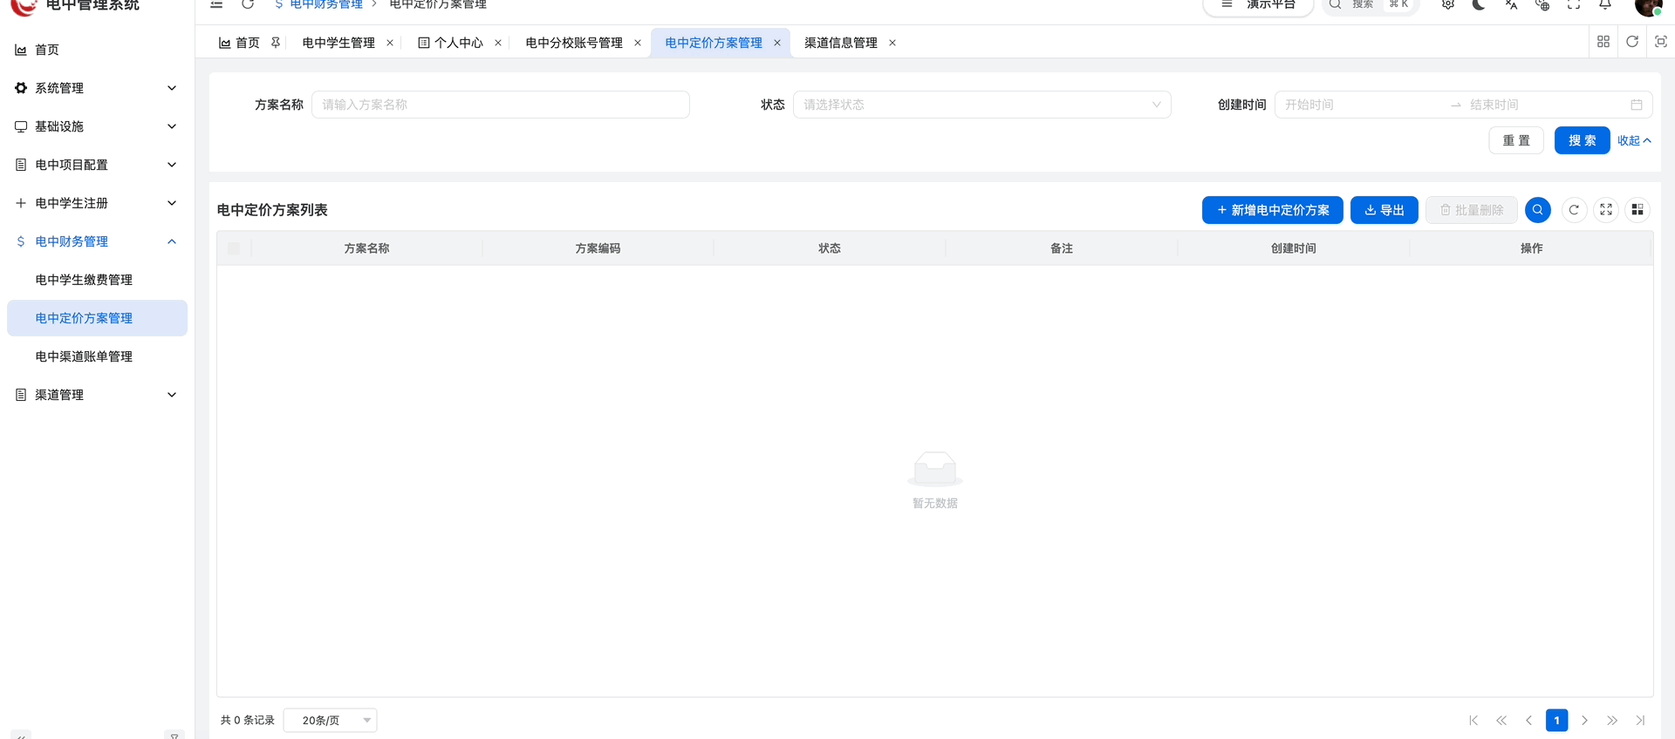Expand 电中学生注册 menu

(97, 203)
